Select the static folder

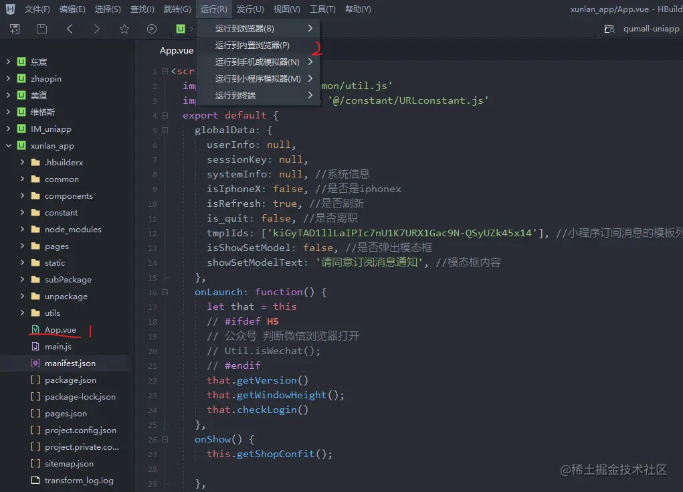coord(54,263)
